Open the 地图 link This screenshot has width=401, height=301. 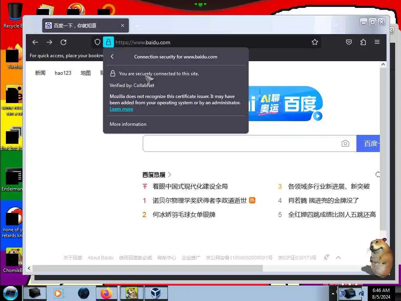pos(86,73)
